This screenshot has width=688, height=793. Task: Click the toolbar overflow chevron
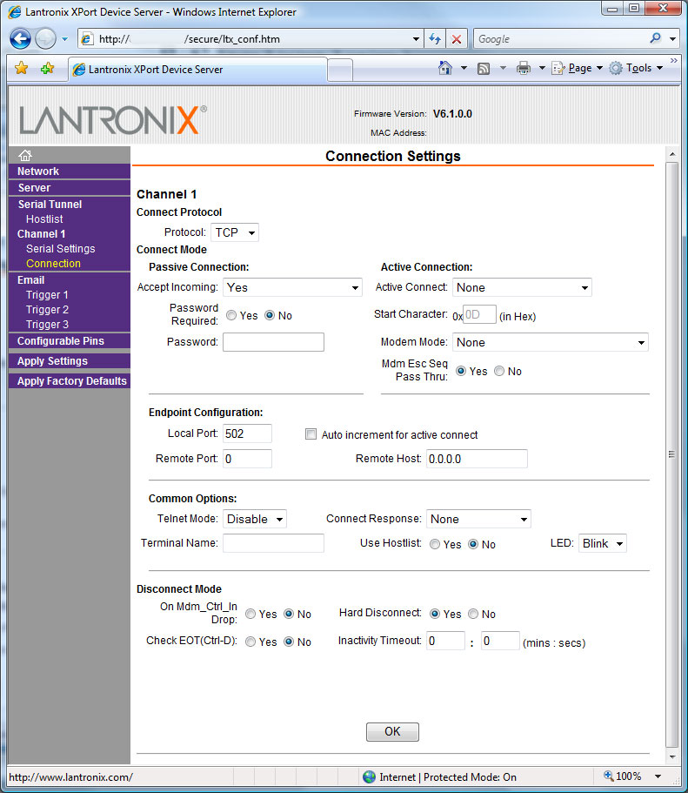pos(674,60)
